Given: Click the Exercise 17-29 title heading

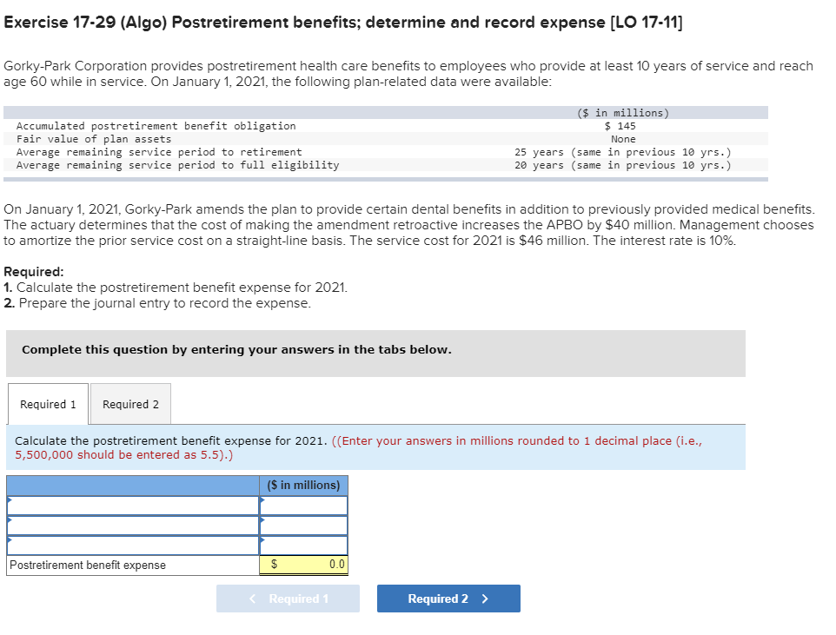Looking at the screenshot, I should [x=342, y=23].
